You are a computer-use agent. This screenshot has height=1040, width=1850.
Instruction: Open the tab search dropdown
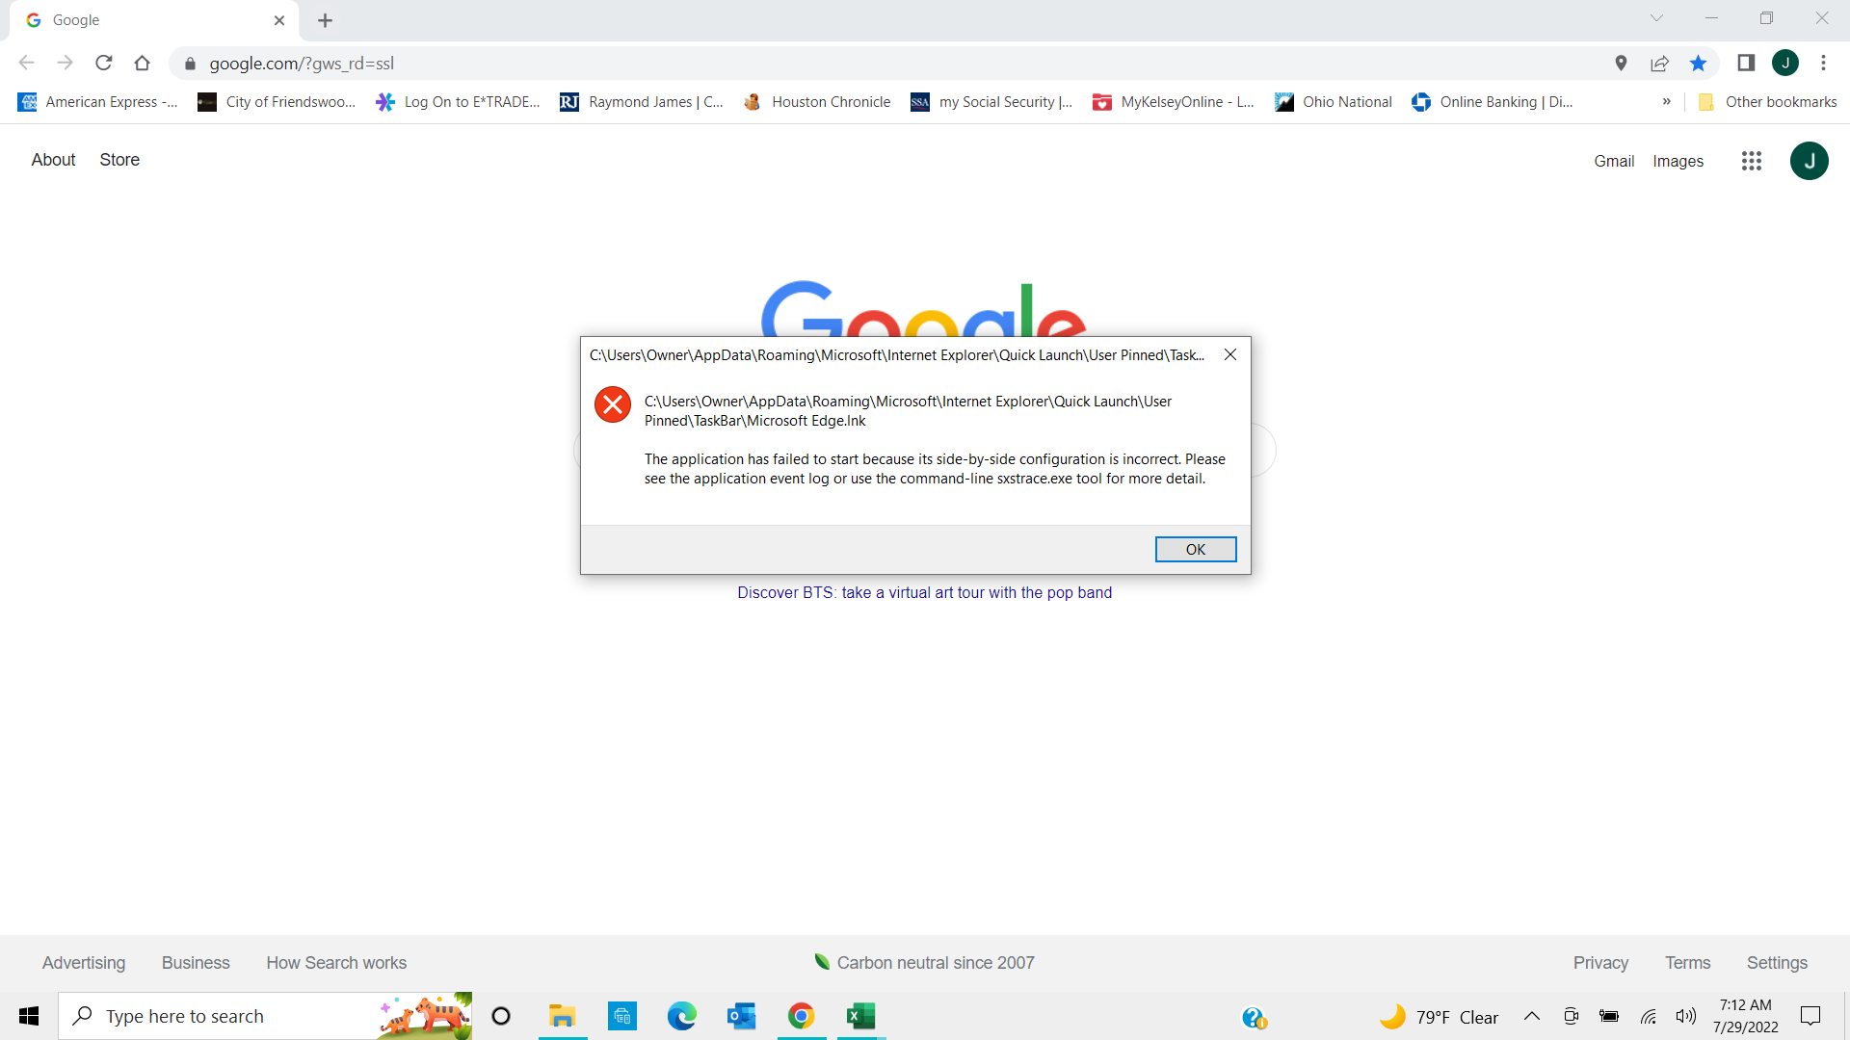(x=1658, y=17)
